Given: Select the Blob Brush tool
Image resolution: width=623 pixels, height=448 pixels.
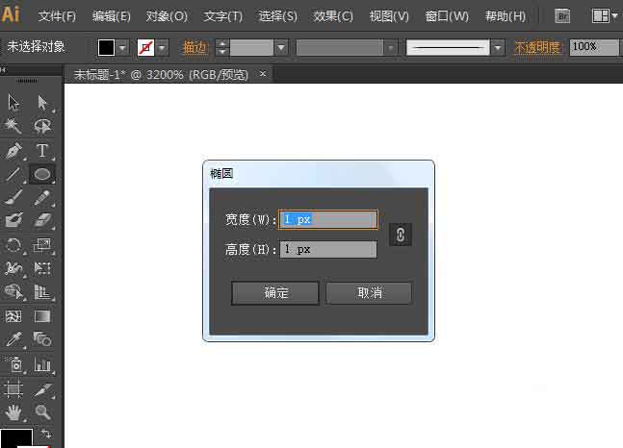Looking at the screenshot, I should pyautogui.click(x=13, y=220).
